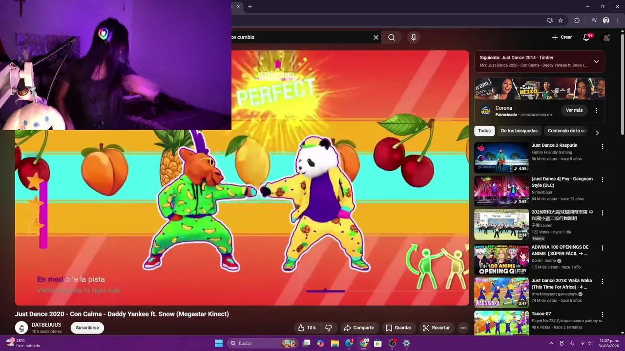Open Chrome media controls icon
625x351 pixels.
tap(594, 20)
